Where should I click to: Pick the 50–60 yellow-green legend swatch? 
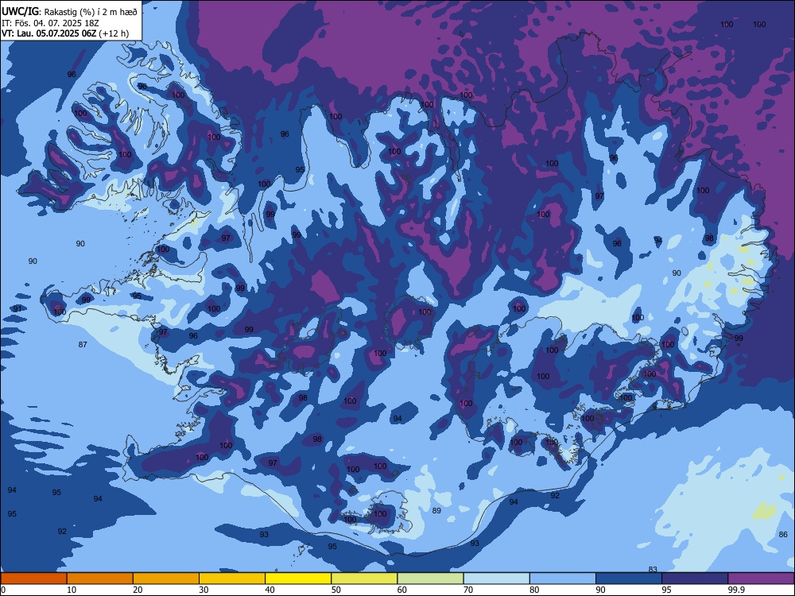364,579
